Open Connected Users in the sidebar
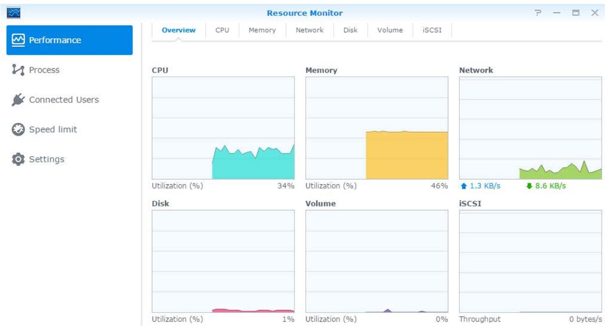Viewport: 605px width, 326px height. pyautogui.click(x=70, y=100)
